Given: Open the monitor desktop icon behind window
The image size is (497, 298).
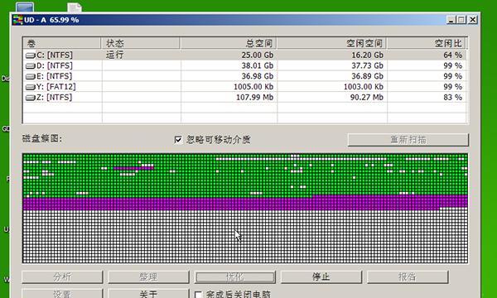Looking at the screenshot, I should point(25,7).
